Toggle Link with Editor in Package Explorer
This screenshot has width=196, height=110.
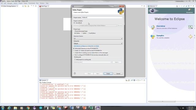pos(25,6)
